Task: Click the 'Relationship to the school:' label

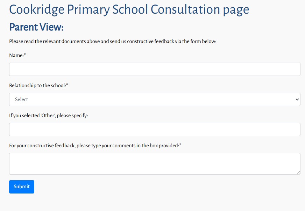Action: [x=37, y=85]
